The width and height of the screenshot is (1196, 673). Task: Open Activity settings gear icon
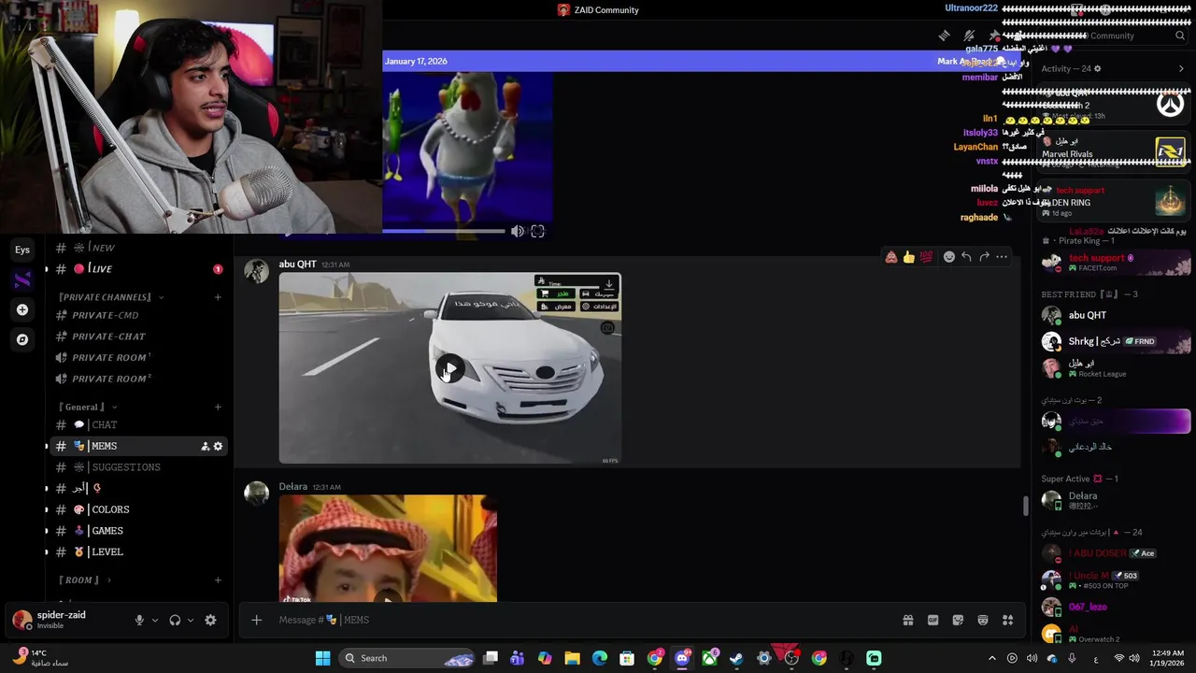point(1098,68)
